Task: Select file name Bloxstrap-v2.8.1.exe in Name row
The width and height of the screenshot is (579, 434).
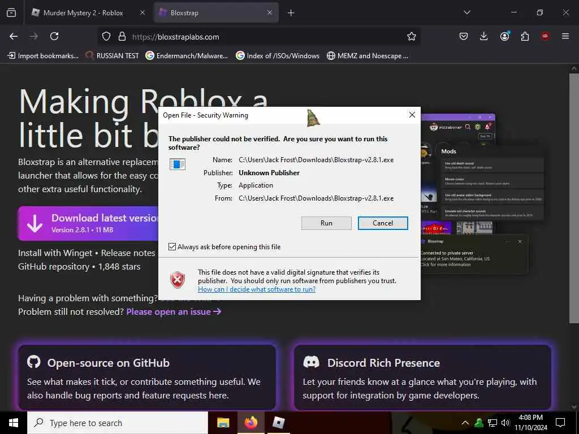Action: pos(364,160)
